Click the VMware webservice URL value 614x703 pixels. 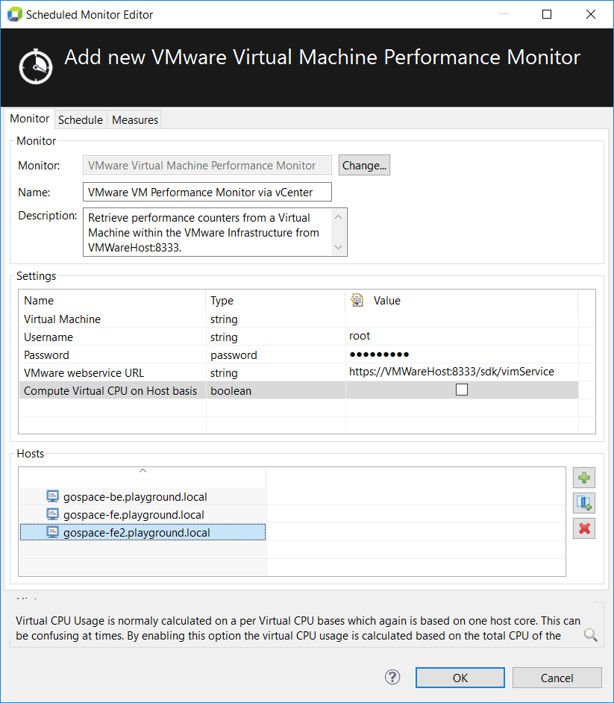(x=451, y=371)
